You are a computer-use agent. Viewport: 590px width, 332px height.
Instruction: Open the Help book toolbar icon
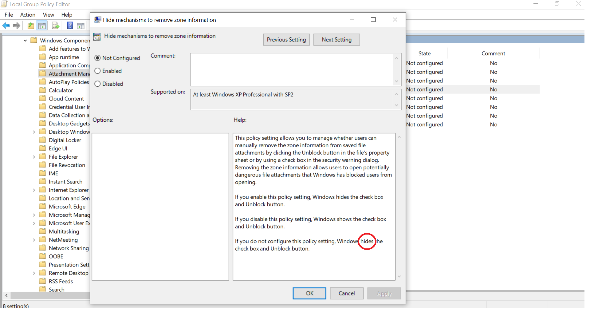click(x=70, y=26)
